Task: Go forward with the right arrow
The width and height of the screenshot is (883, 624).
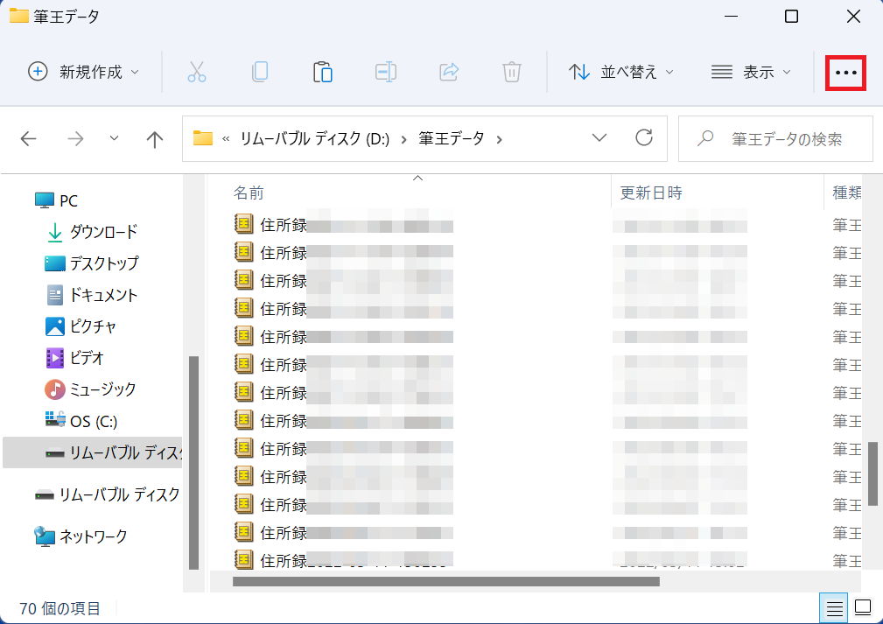Action: 75,138
